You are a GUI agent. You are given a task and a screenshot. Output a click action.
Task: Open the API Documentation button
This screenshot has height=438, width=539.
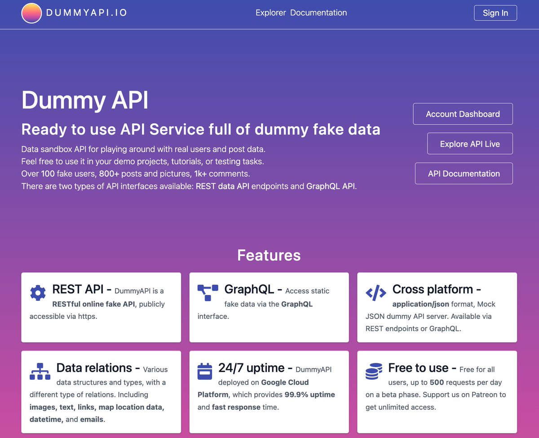[x=464, y=173]
